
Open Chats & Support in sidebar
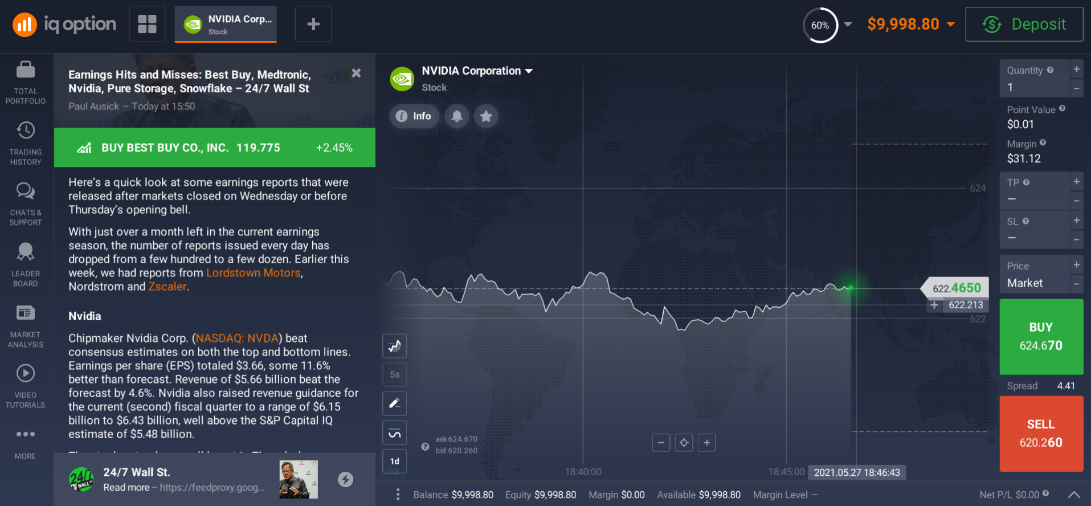26,205
